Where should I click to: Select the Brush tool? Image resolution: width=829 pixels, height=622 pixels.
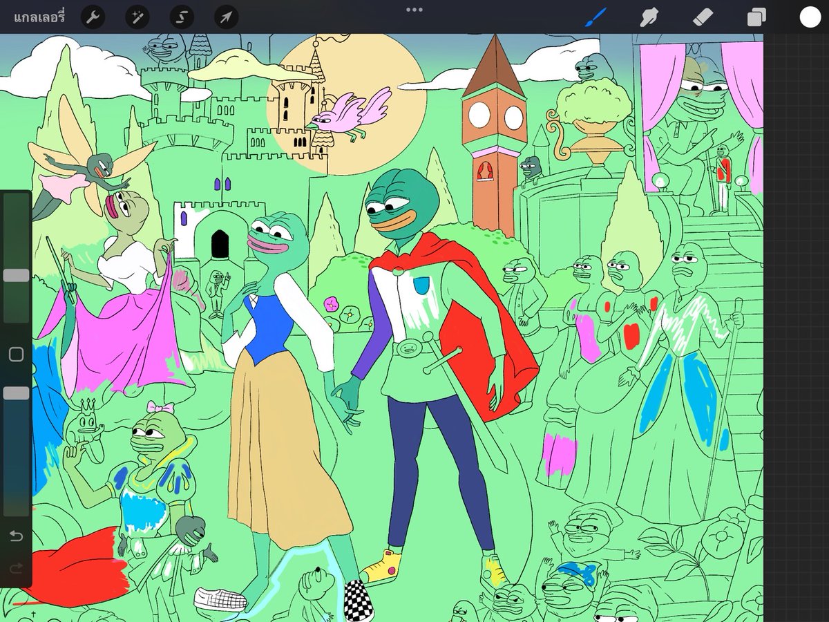click(x=595, y=17)
